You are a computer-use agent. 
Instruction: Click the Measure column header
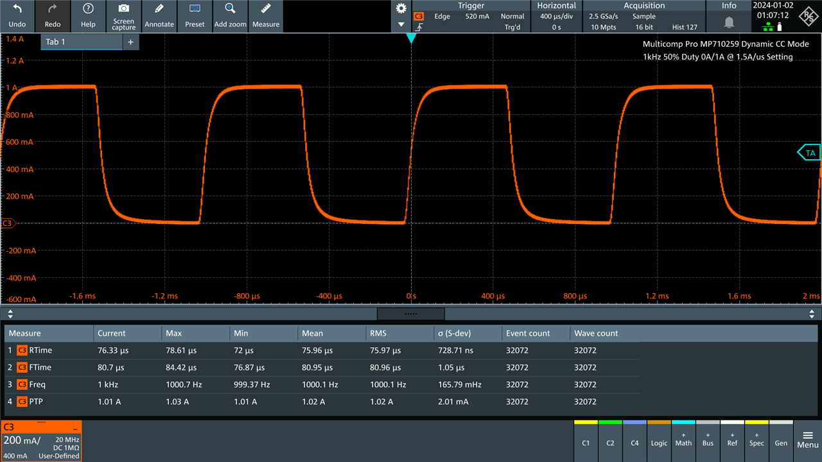pyautogui.click(x=48, y=333)
